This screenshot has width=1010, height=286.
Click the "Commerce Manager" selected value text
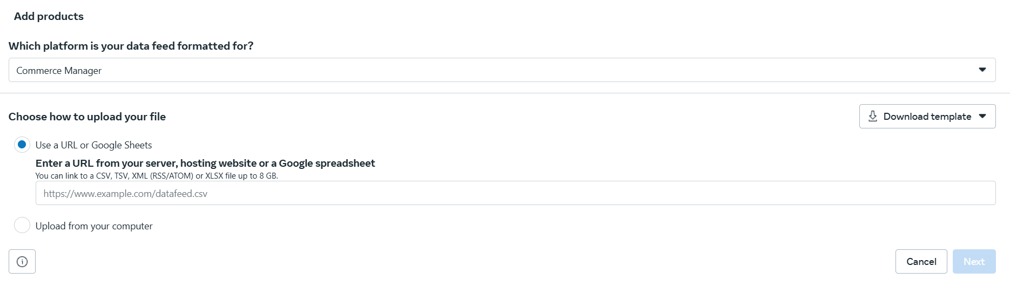click(x=59, y=71)
